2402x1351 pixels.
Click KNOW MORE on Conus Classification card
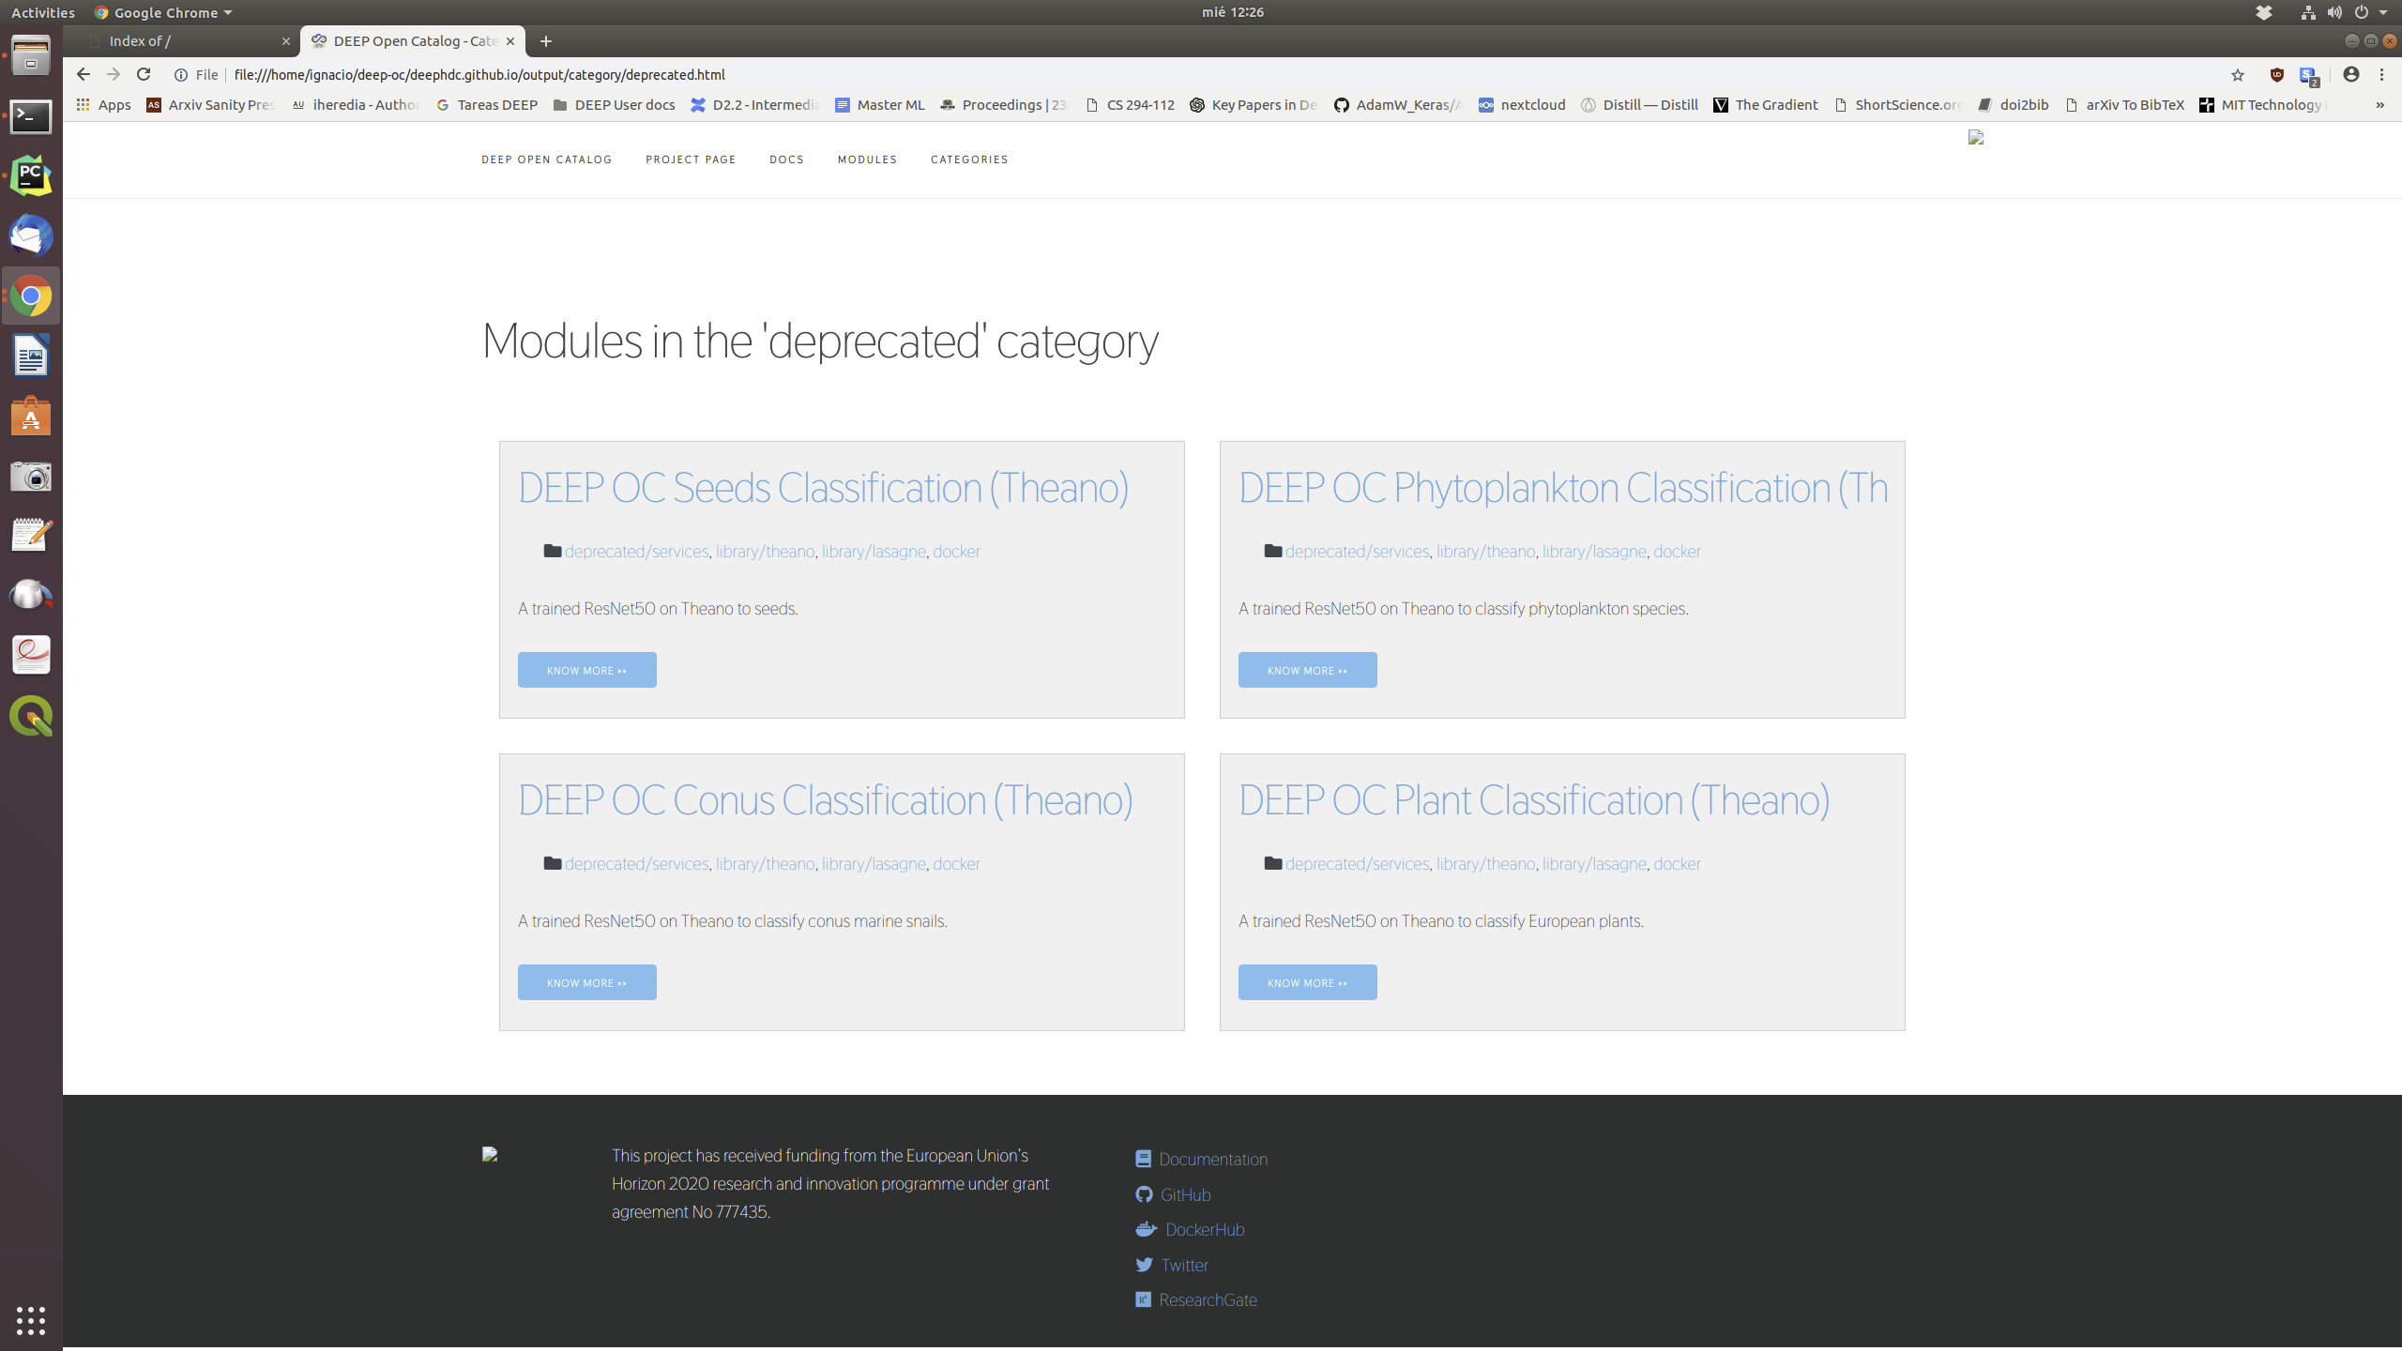tap(587, 982)
